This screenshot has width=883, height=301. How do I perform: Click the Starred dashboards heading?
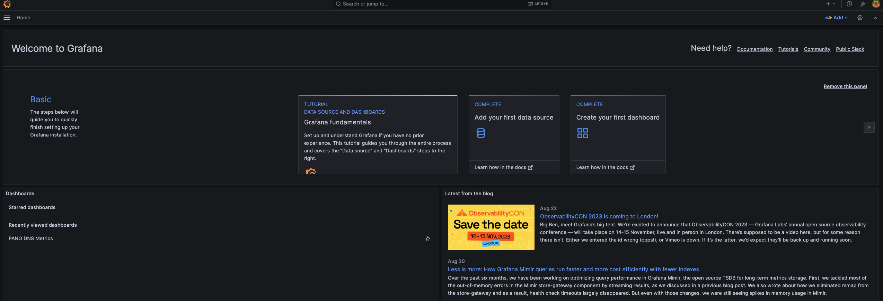(x=32, y=207)
